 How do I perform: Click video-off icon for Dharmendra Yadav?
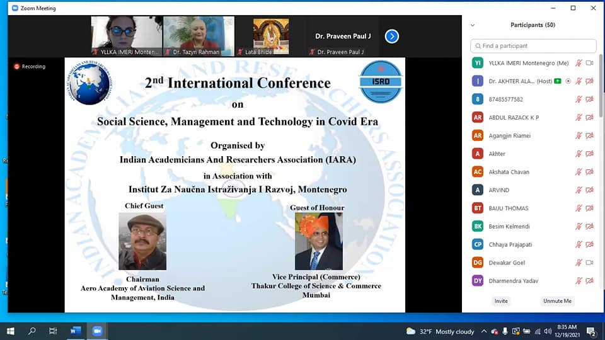pos(590,280)
